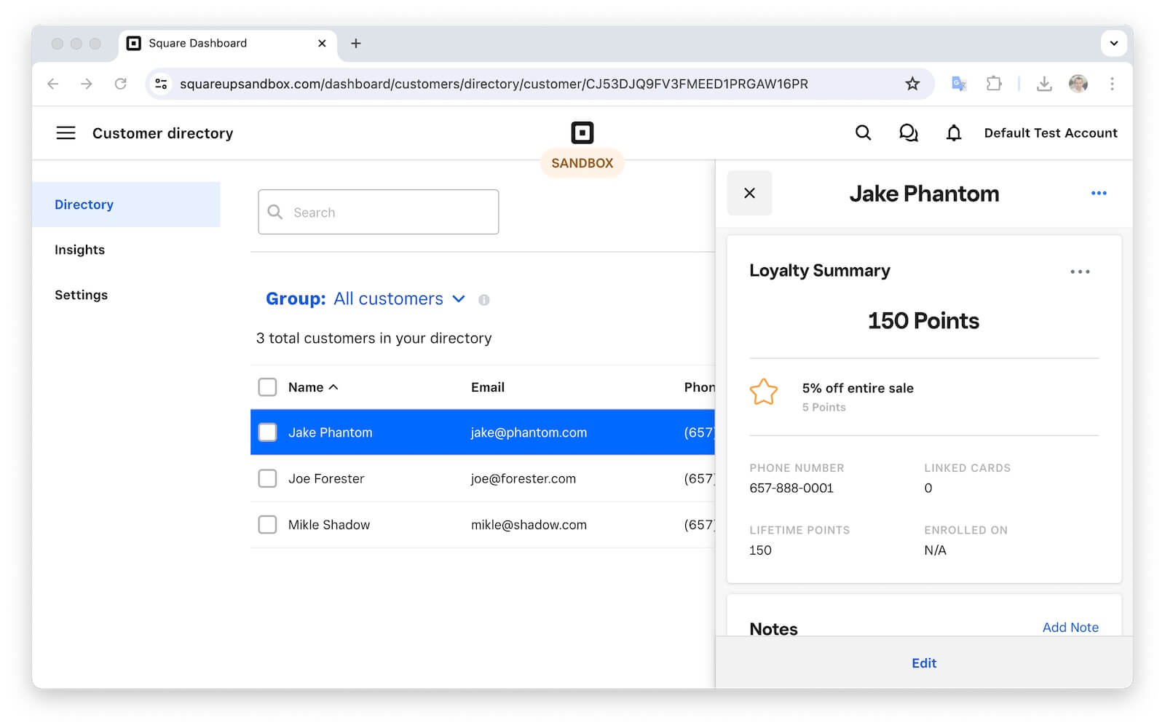Screen dimensions: 1165x728
Task: Open the Mikle Shadow customer row
Action: pyautogui.click(x=483, y=525)
